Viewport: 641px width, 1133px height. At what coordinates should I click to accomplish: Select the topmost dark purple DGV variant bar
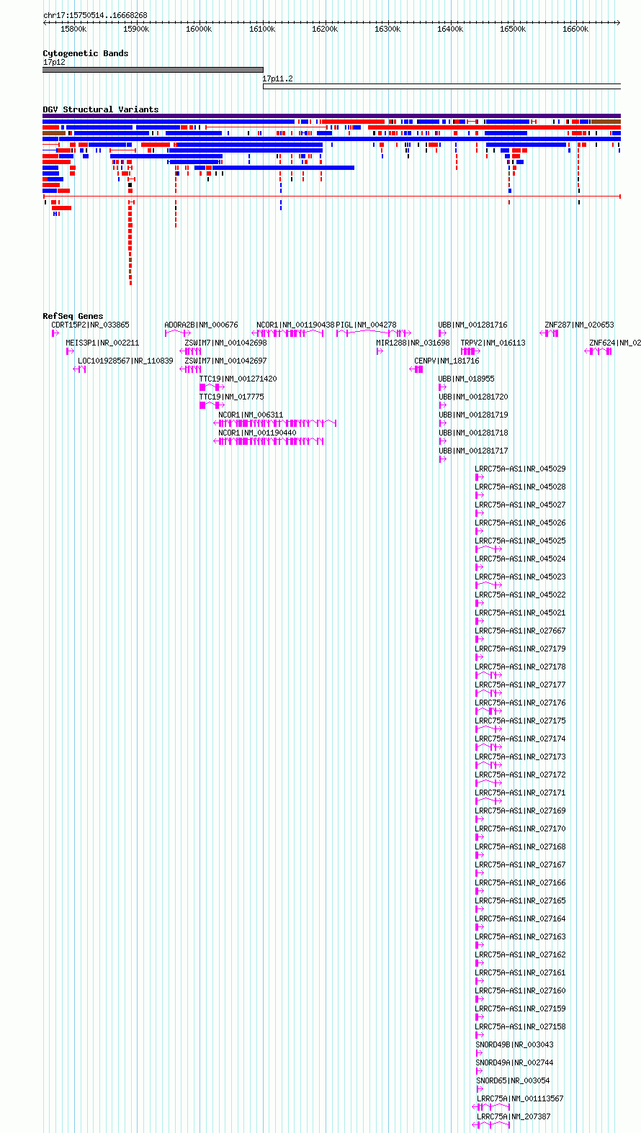tap(331, 116)
